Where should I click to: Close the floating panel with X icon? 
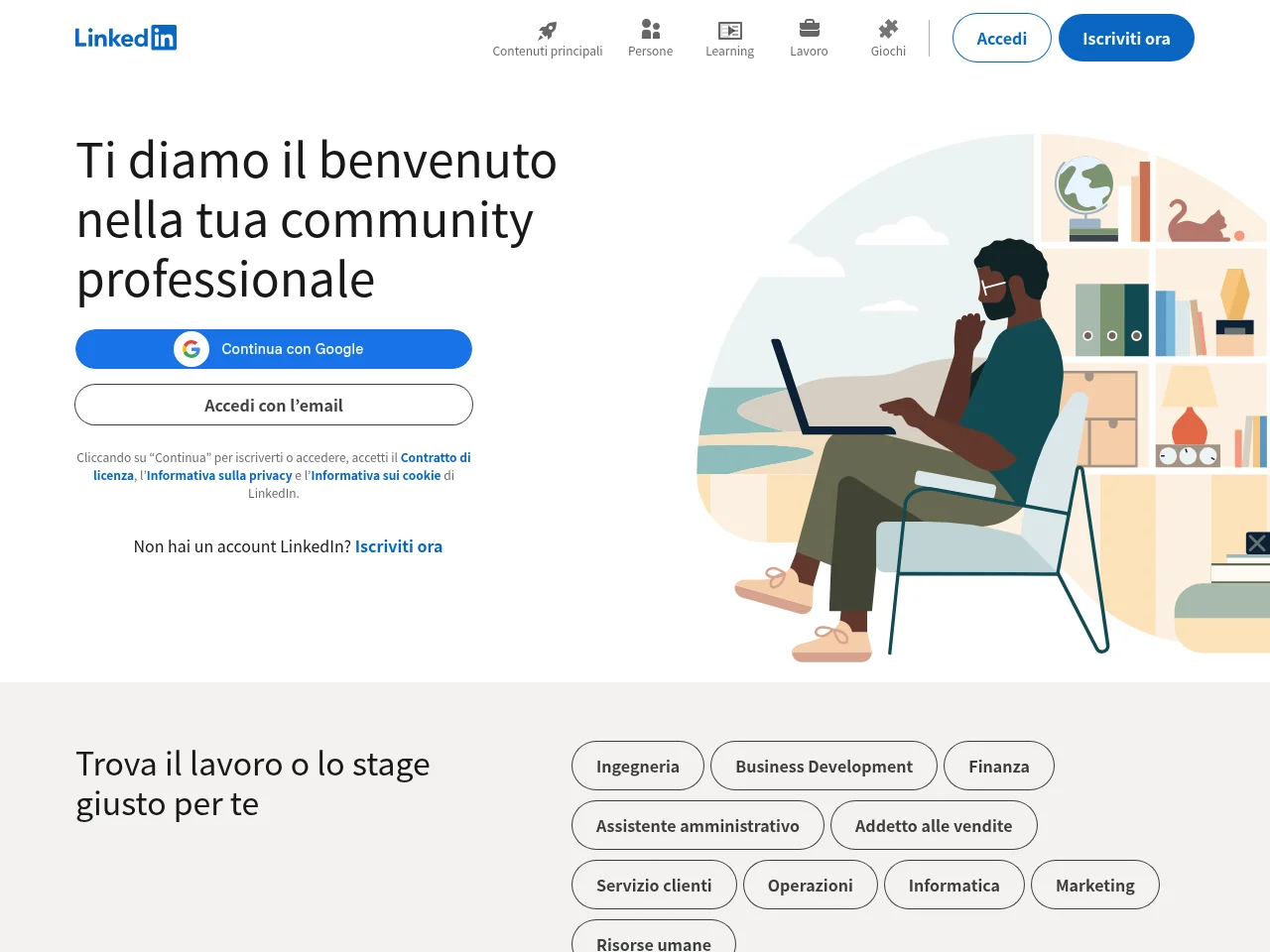click(x=1257, y=543)
